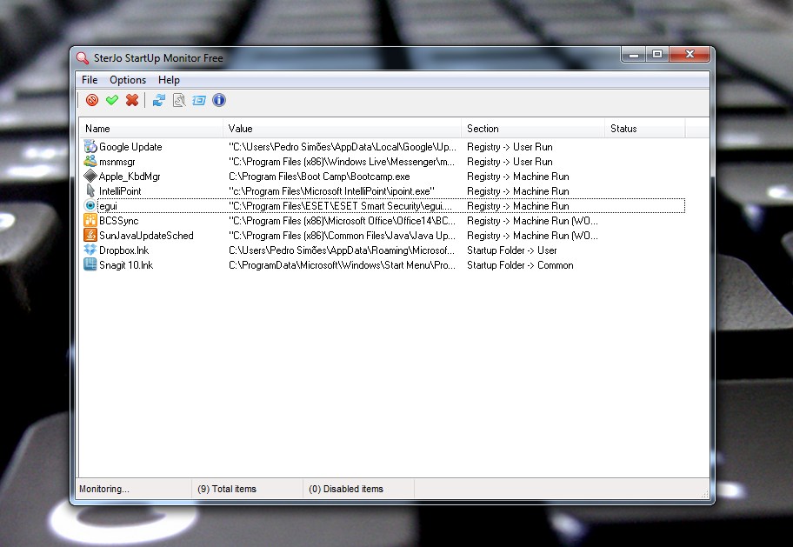793x547 pixels.
Task: Select the Apple_KbdMgr entry name
Action: coord(130,177)
